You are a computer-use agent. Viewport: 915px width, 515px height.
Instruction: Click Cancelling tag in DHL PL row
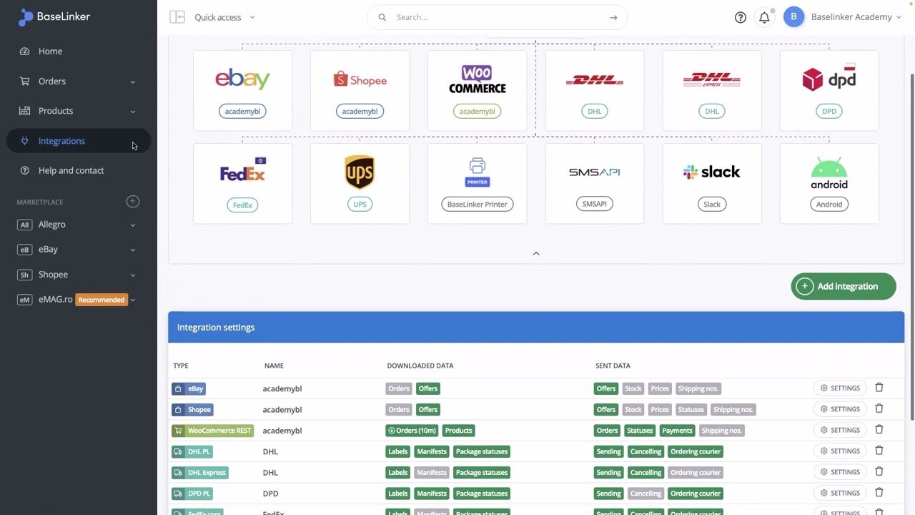tap(646, 451)
